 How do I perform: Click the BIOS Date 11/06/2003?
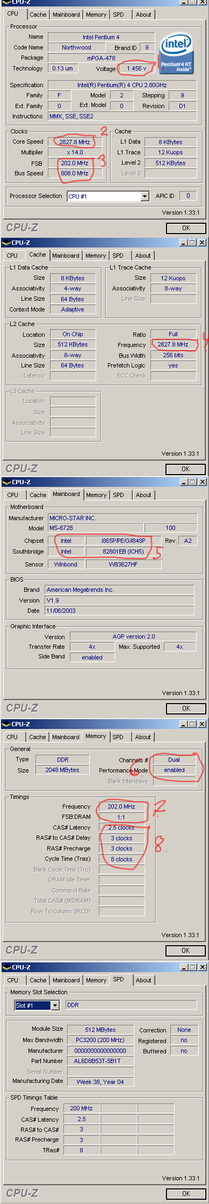(119, 611)
